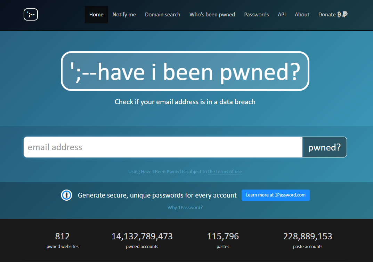Image resolution: width=373 pixels, height=262 pixels.
Task: Open the terms of use link
Action: click(225, 171)
